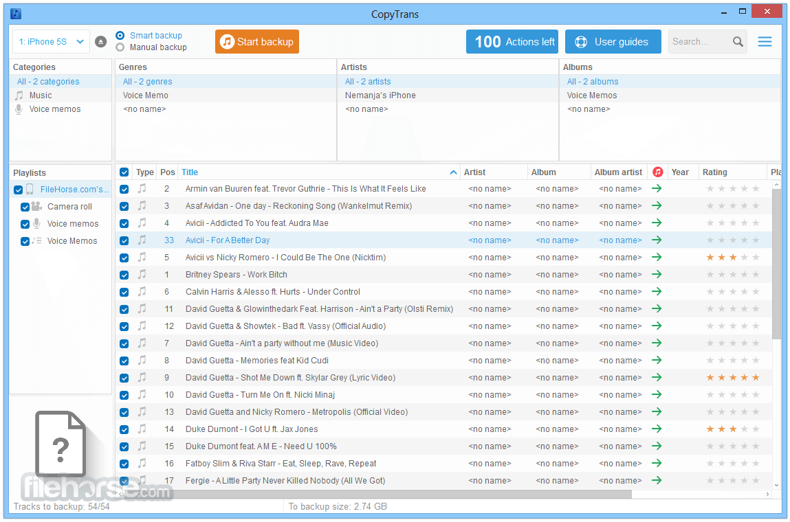Click the music note icon of Duke Dumont feat. A M E

coord(142,446)
